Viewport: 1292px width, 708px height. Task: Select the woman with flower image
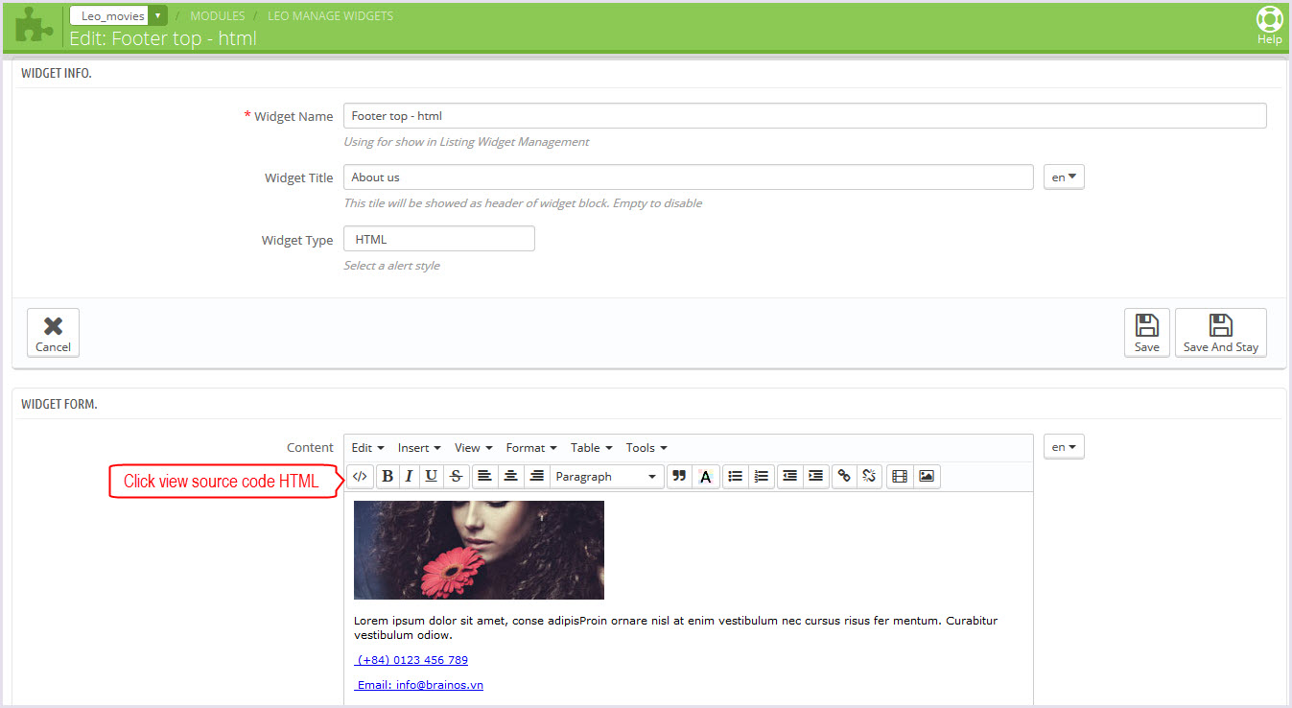pyautogui.click(x=479, y=550)
